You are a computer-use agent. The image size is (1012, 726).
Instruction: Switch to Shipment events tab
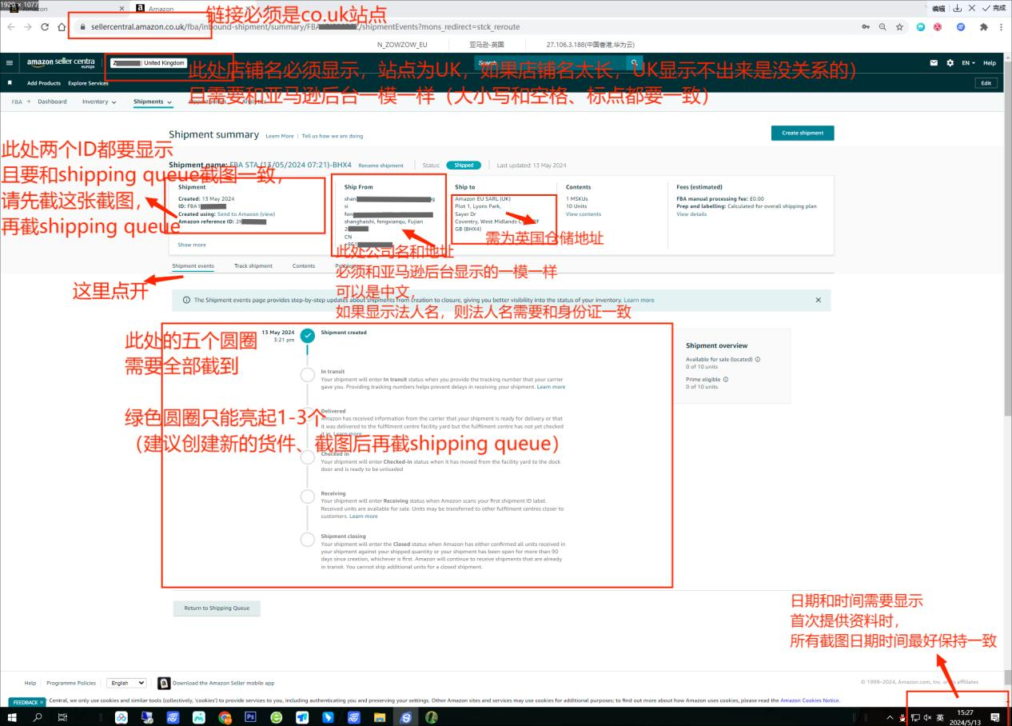pos(193,265)
